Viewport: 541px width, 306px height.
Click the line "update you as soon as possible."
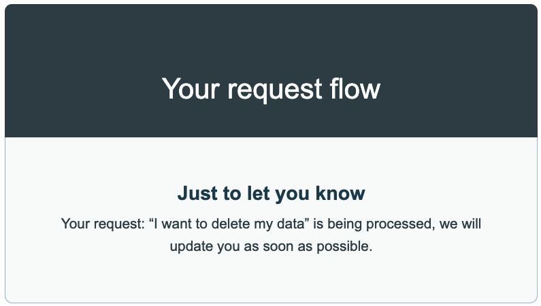pos(271,246)
